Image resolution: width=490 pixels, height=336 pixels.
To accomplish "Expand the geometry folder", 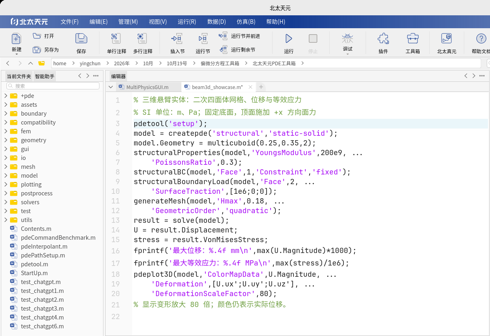I will click(6, 140).
